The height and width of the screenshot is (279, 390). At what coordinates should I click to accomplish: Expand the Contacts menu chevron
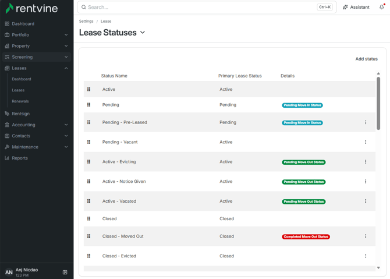pyautogui.click(x=66, y=136)
